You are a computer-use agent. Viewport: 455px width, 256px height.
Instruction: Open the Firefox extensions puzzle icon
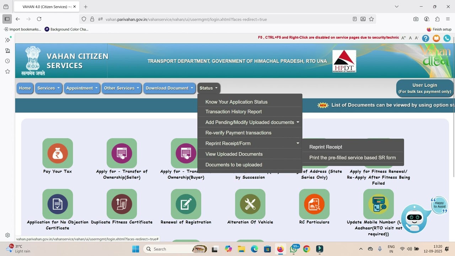coord(437,19)
